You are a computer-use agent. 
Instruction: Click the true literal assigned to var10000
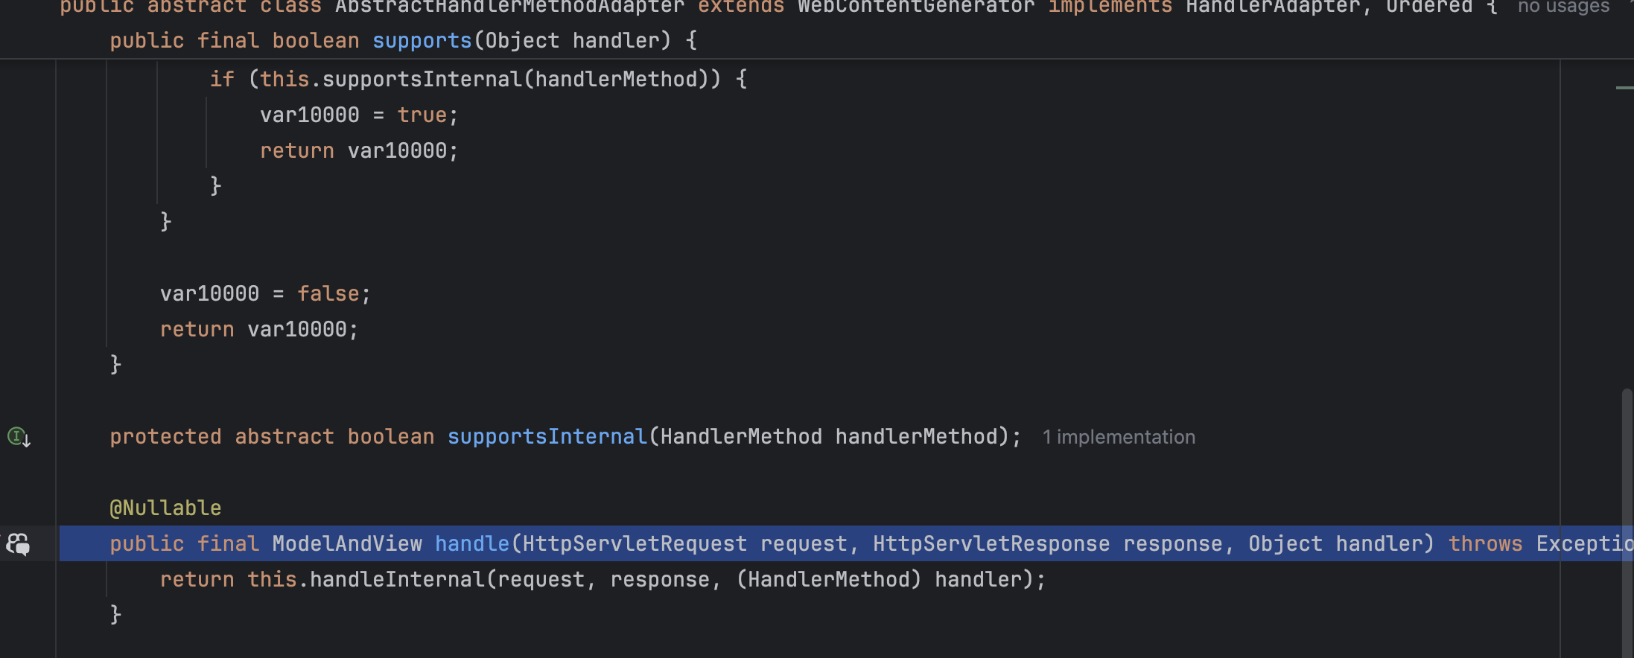pos(422,115)
